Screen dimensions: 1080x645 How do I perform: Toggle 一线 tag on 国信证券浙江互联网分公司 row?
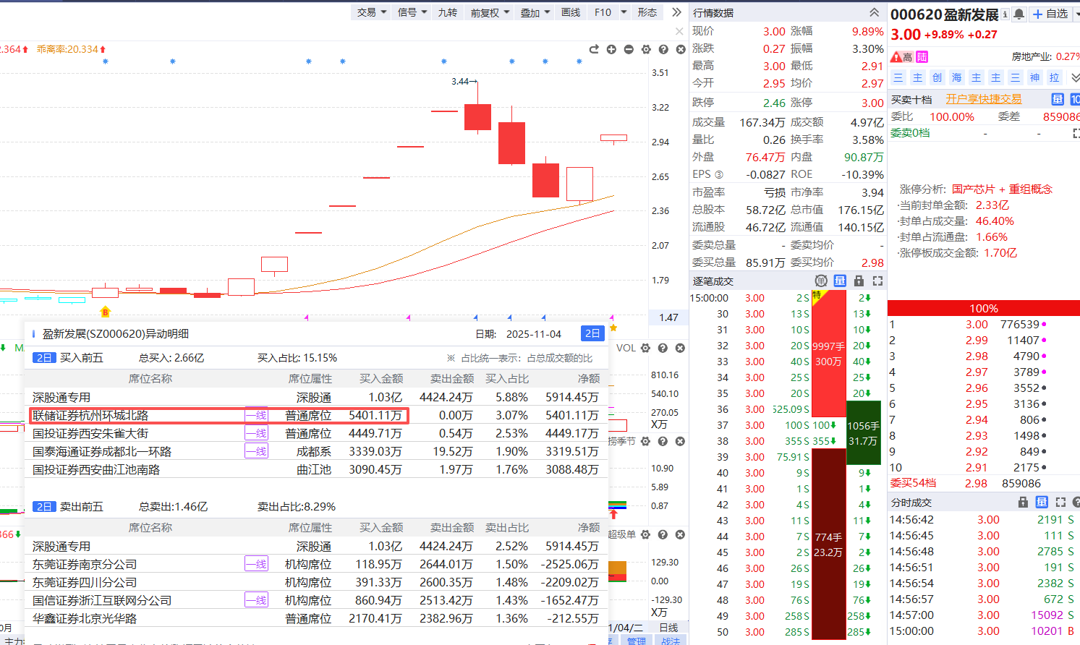256,601
